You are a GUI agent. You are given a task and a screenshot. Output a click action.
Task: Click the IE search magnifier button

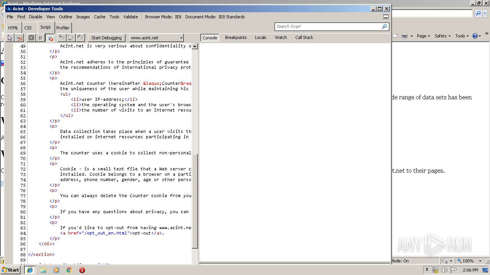(478, 13)
